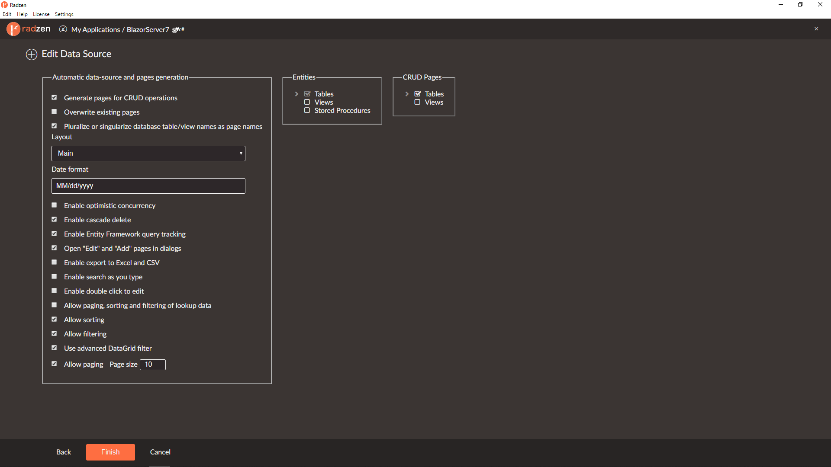Click the Page size input field

[153, 365]
